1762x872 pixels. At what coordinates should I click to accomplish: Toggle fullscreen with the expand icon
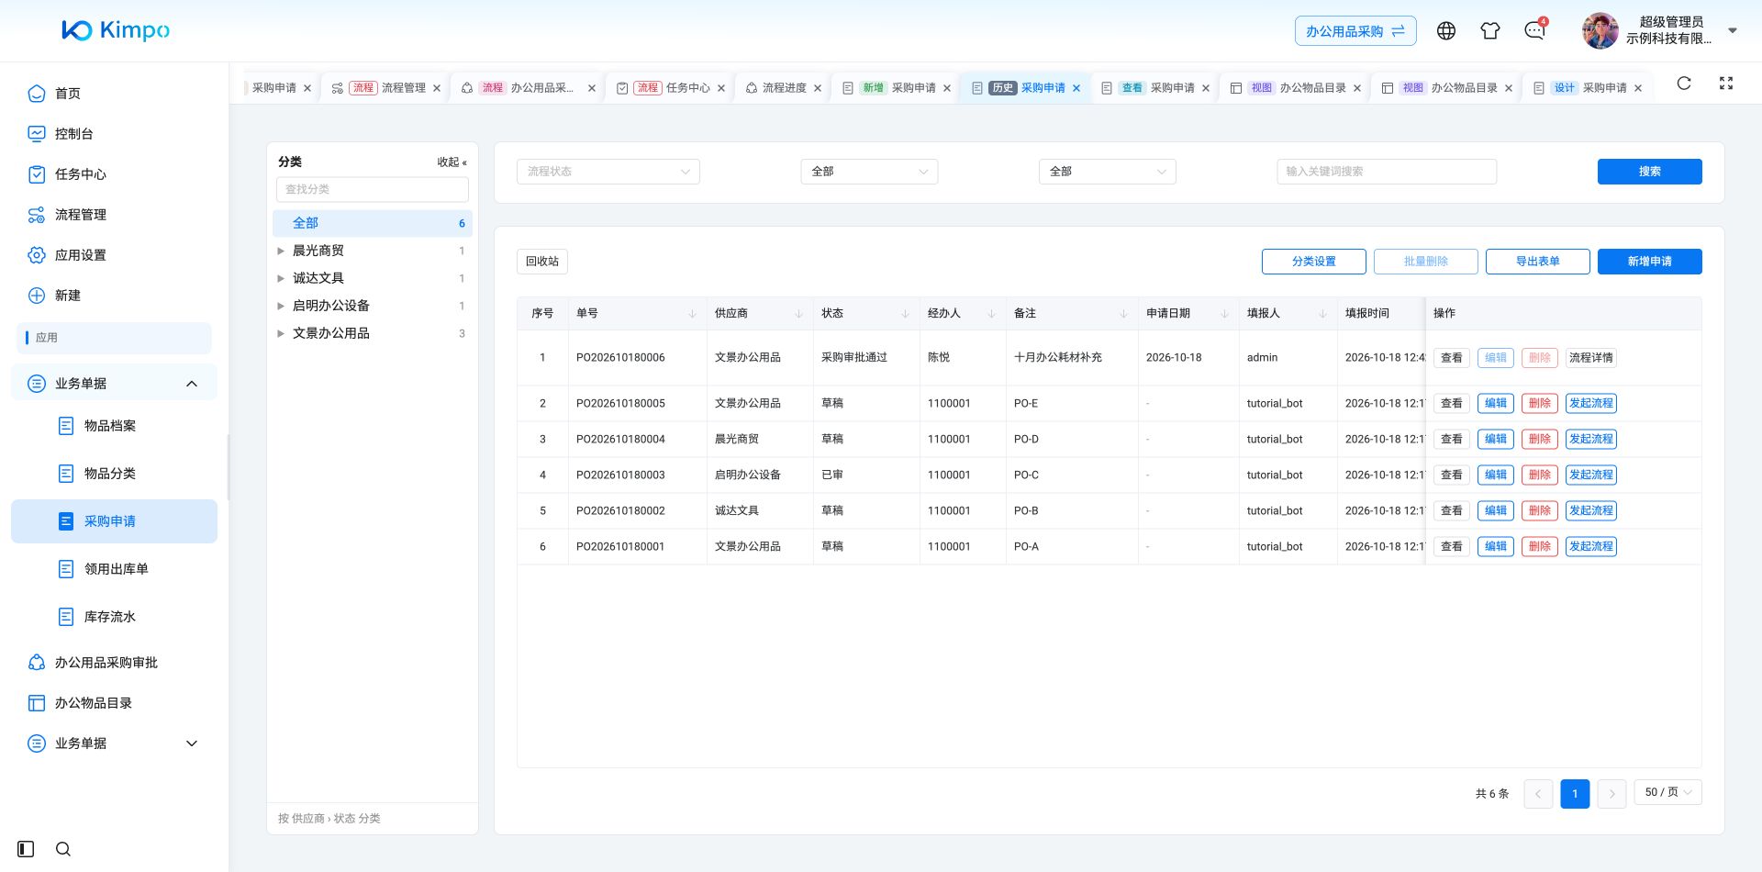click(1726, 84)
